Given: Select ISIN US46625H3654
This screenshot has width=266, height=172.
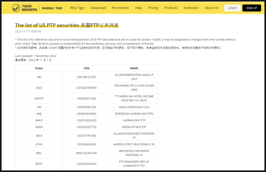Looking at the screenshot, I should (x=86, y=113).
